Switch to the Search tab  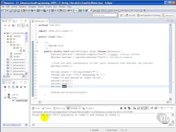[x=47, y=108]
